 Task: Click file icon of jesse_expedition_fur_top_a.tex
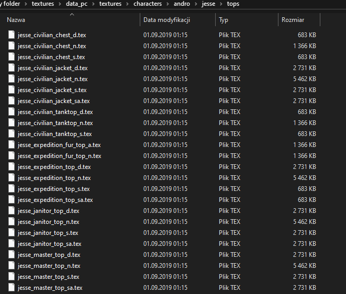point(12,145)
